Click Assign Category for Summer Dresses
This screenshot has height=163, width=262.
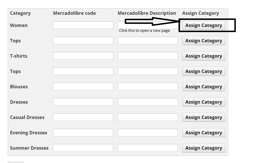pos(204,148)
